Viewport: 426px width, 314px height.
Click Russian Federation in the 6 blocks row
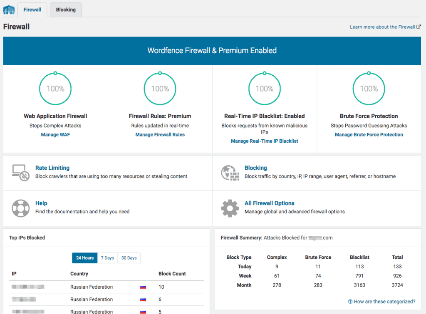click(92, 299)
